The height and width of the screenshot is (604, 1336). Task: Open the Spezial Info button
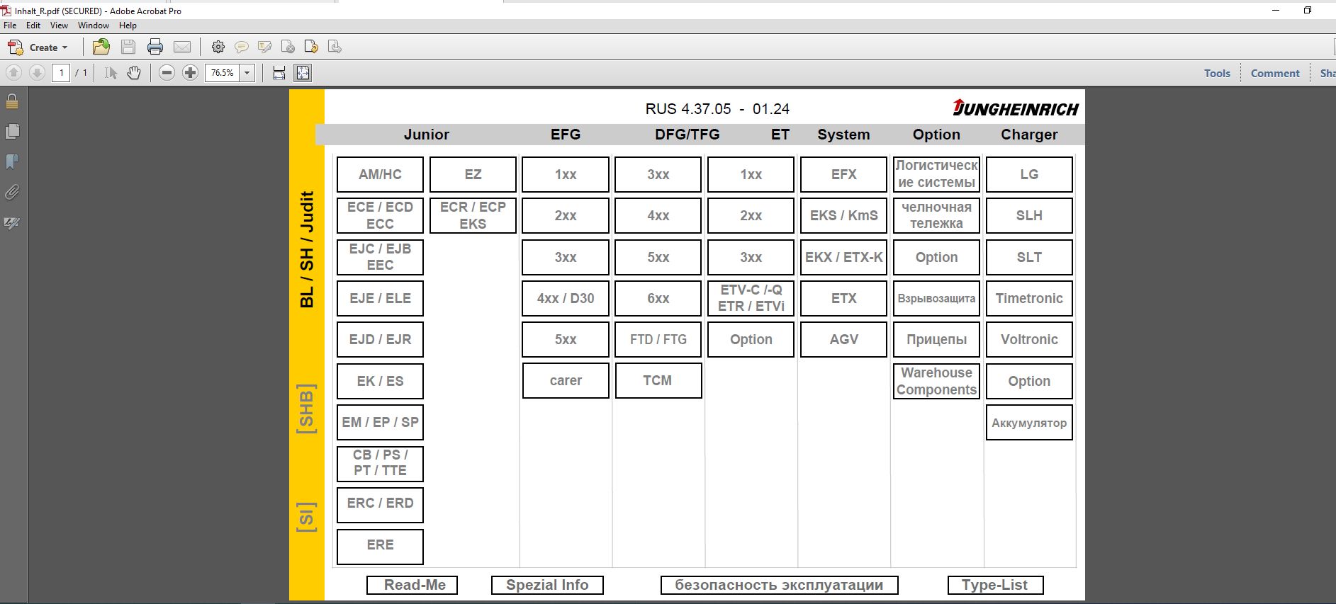point(547,585)
